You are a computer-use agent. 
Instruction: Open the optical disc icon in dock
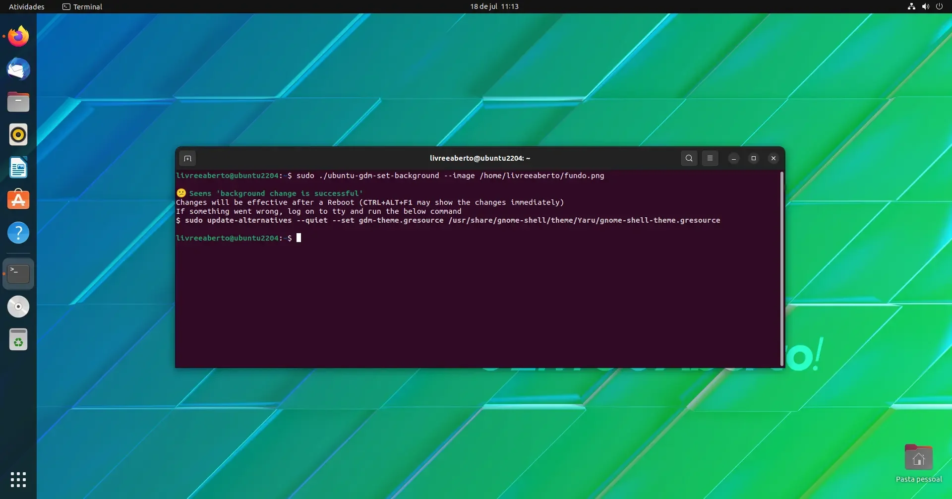(x=18, y=307)
